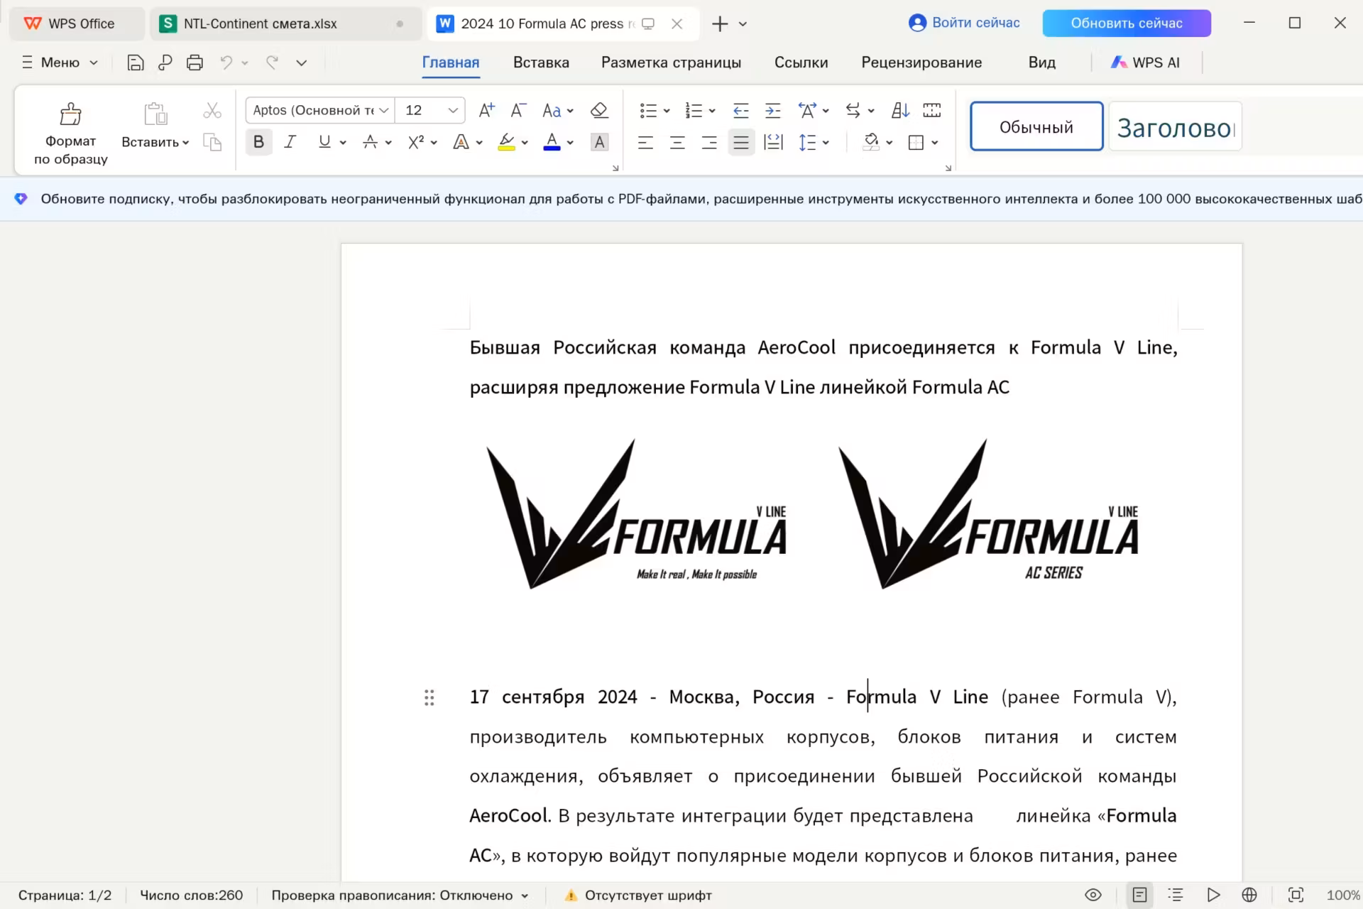Toggle Underline formatting

pyautogui.click(x=324, y=142)
